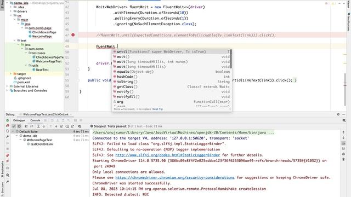Collapse the main folder in project tree
Image resolution: width=351 pixels, height=197 pixels.
tap(15, 20)
